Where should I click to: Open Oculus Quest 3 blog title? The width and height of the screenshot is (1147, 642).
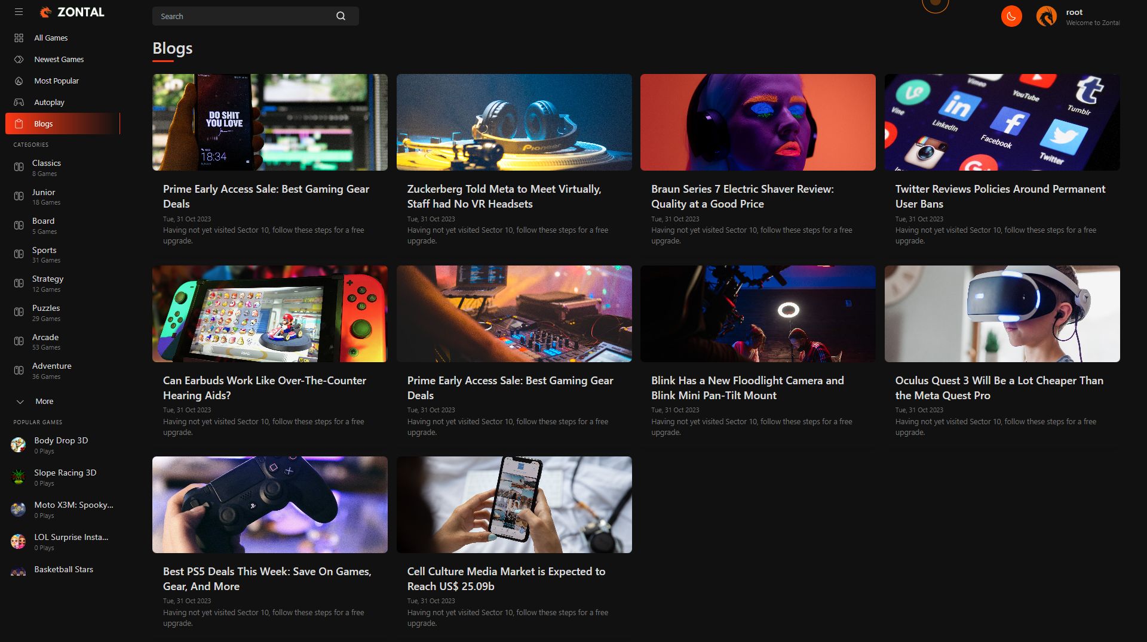[x=999, y=388]
